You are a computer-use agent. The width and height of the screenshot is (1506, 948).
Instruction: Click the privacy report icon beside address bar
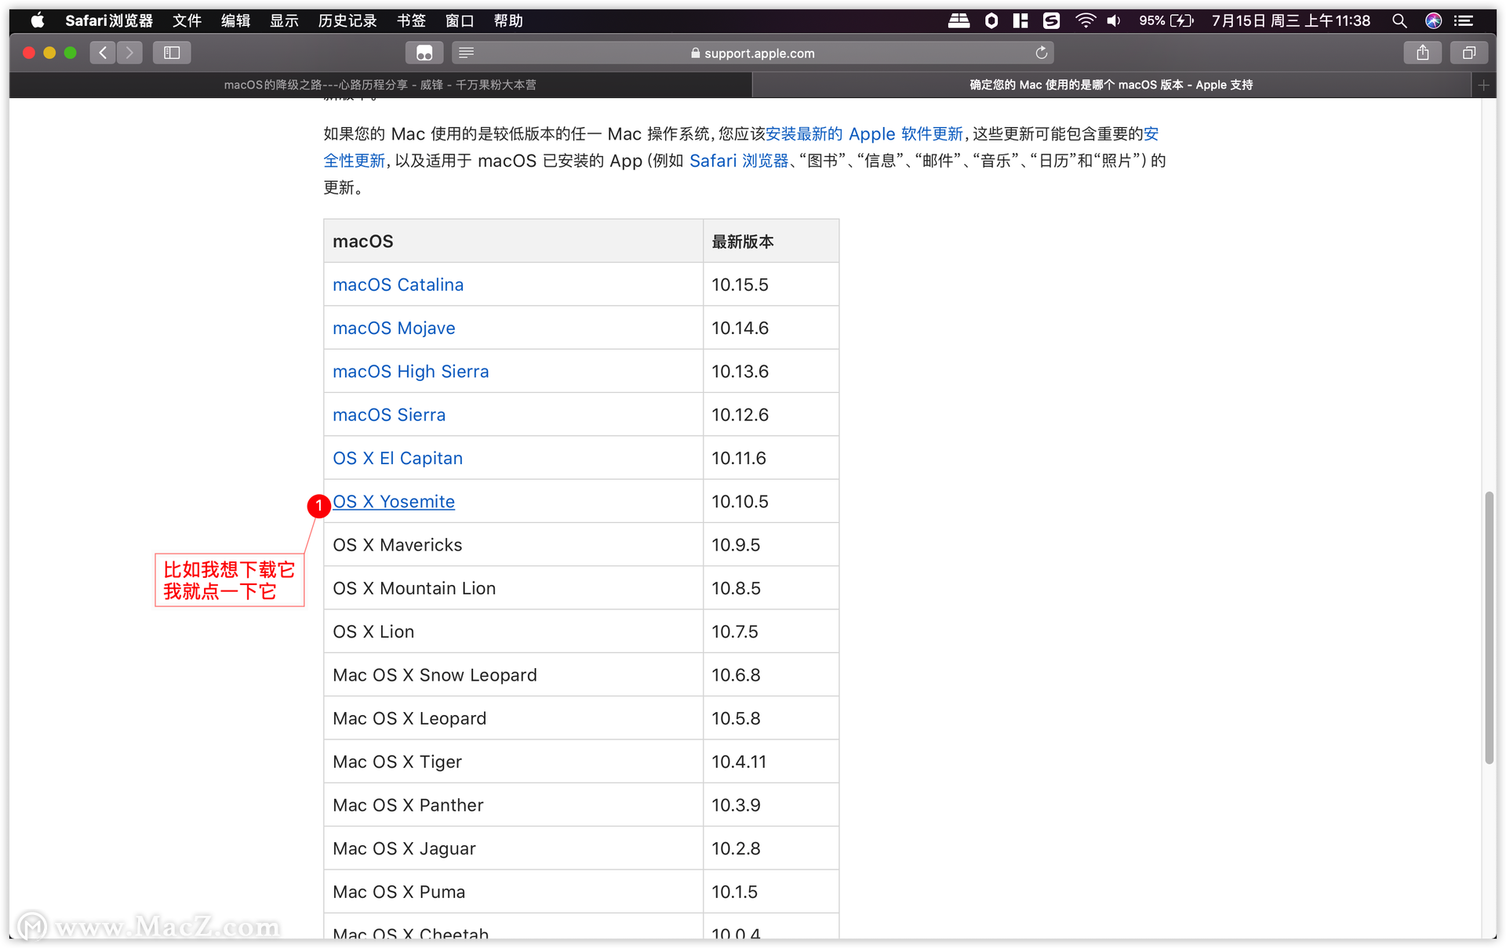[424, 53]
